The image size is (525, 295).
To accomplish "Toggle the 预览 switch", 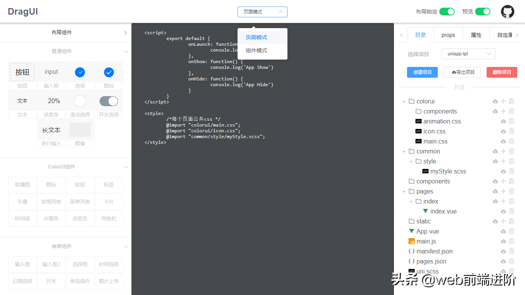I will click(x=483, y=12).
